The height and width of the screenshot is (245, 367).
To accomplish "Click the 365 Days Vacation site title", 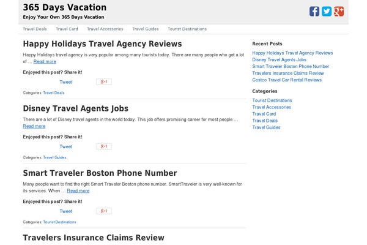I will tap(65, 7).
